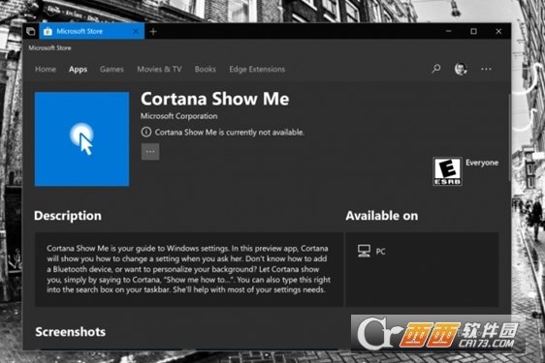Click the PC device icon
The width and height of the screenshot is (545, 363).
point(364,251)
